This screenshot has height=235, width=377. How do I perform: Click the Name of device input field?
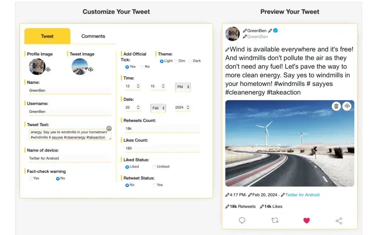(x=69, y=158)
